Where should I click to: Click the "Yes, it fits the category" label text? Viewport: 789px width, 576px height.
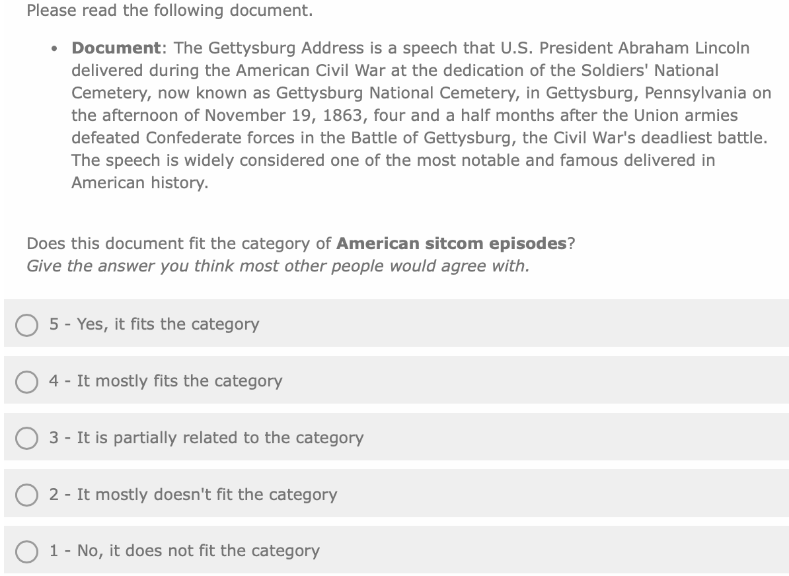tap(168, 324)
